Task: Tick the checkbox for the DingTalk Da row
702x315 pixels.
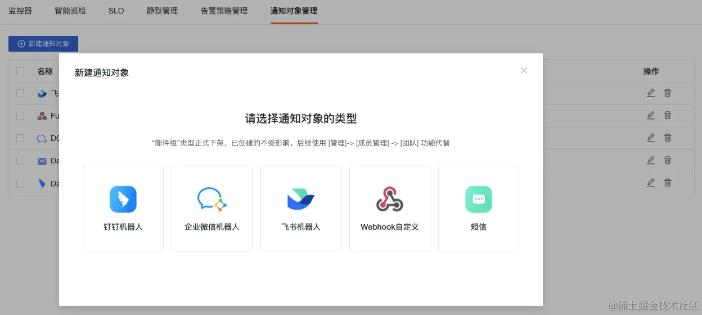Action: coord(20,183)
